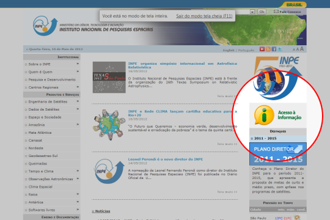Open the top search dropdown arrow
330x220 pixels.
click(252, 12)
